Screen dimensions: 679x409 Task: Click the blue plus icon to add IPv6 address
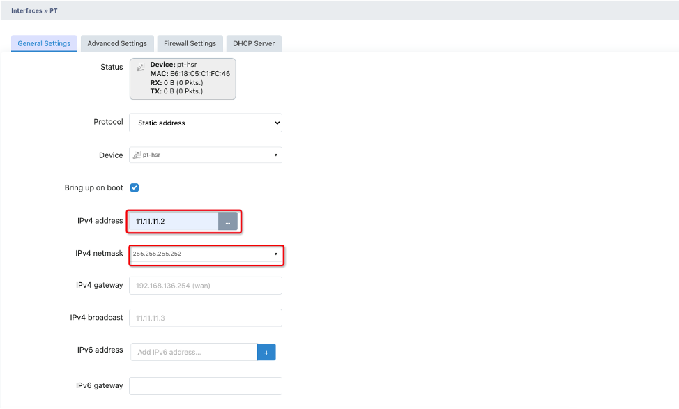(266, 352)
